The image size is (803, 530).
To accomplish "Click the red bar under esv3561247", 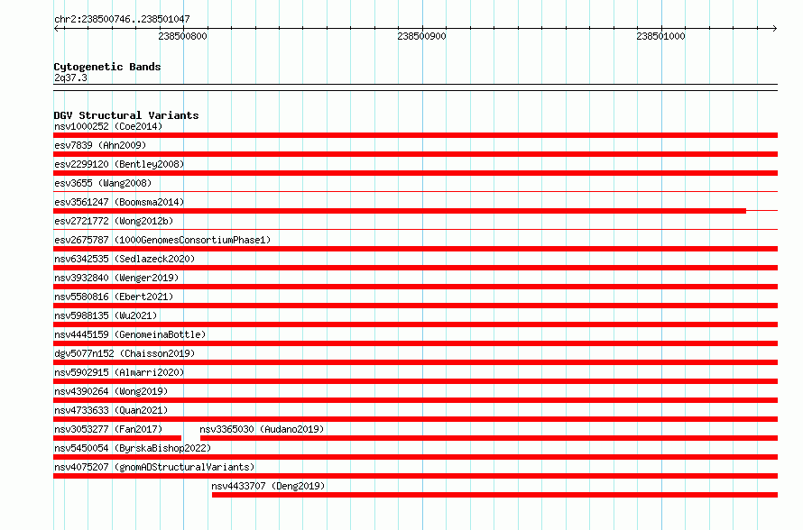I will 400,211.
